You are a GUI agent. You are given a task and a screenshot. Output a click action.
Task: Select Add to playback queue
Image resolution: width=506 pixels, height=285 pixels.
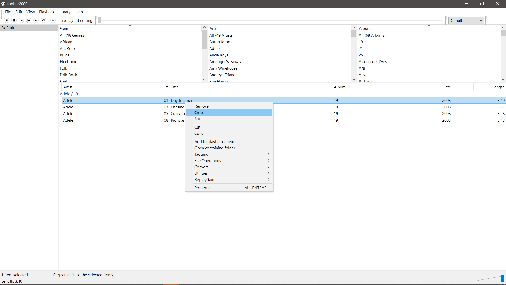point(215,141)
